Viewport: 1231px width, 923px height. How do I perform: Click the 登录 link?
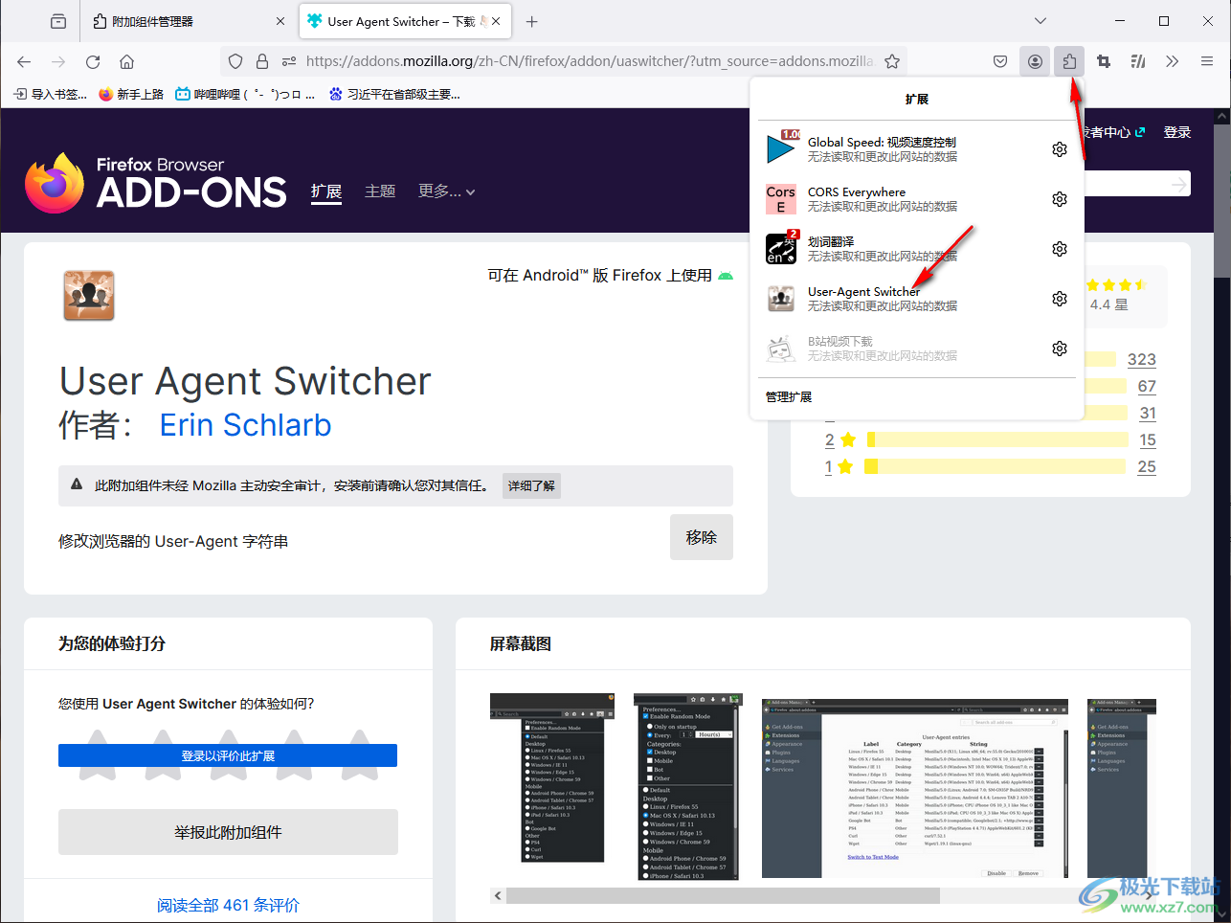(x=1177, y=132)
